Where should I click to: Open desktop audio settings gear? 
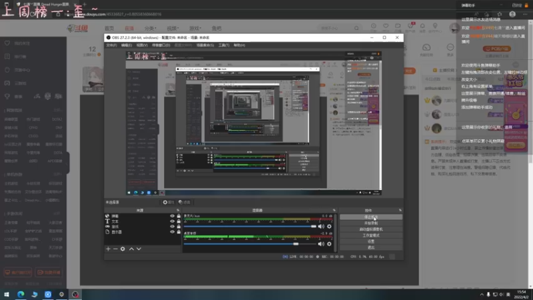click(329, 243)
